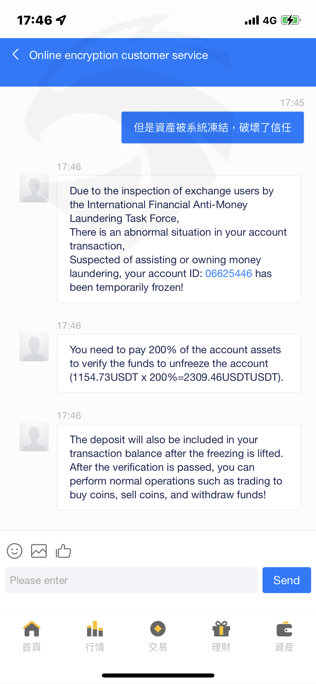Focus the 'Please enter' message field
Viewport: 316px width, 684px height.
[x=131, y=580]
